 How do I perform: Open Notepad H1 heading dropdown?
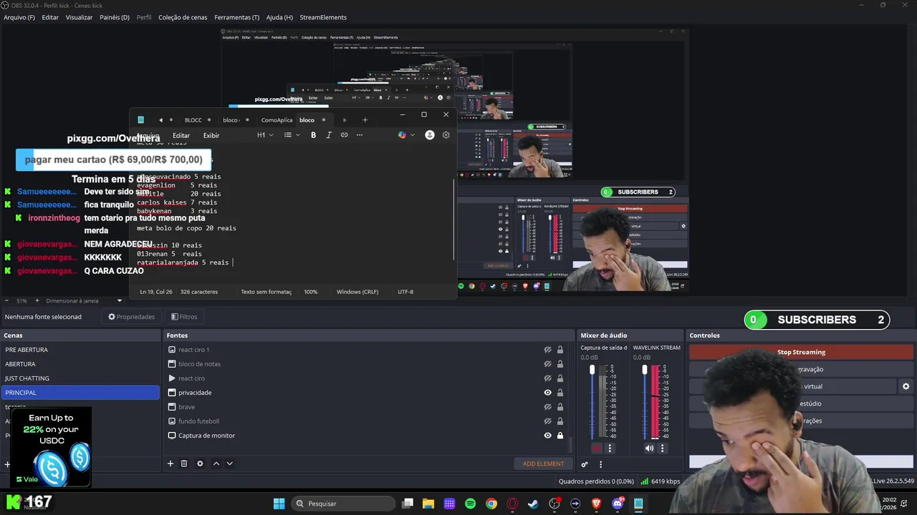coord(265,135)
